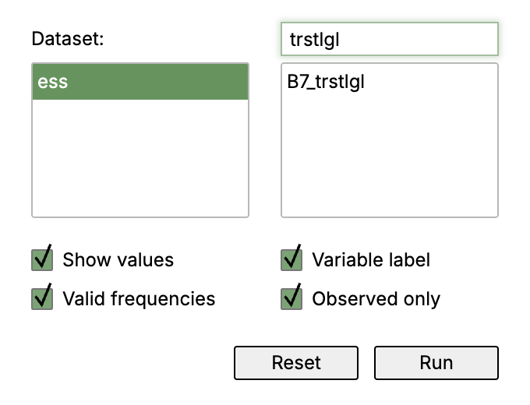The height and width of the screenshot is (405, 530).
Task: Disable the Valid frequencies checkbox
Action: (x=42, y=299)
